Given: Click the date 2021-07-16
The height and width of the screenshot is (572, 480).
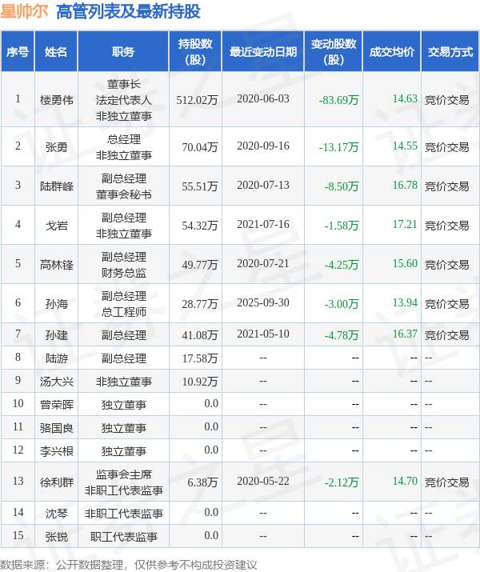Looking at the screenshot, I should [263, 224].
